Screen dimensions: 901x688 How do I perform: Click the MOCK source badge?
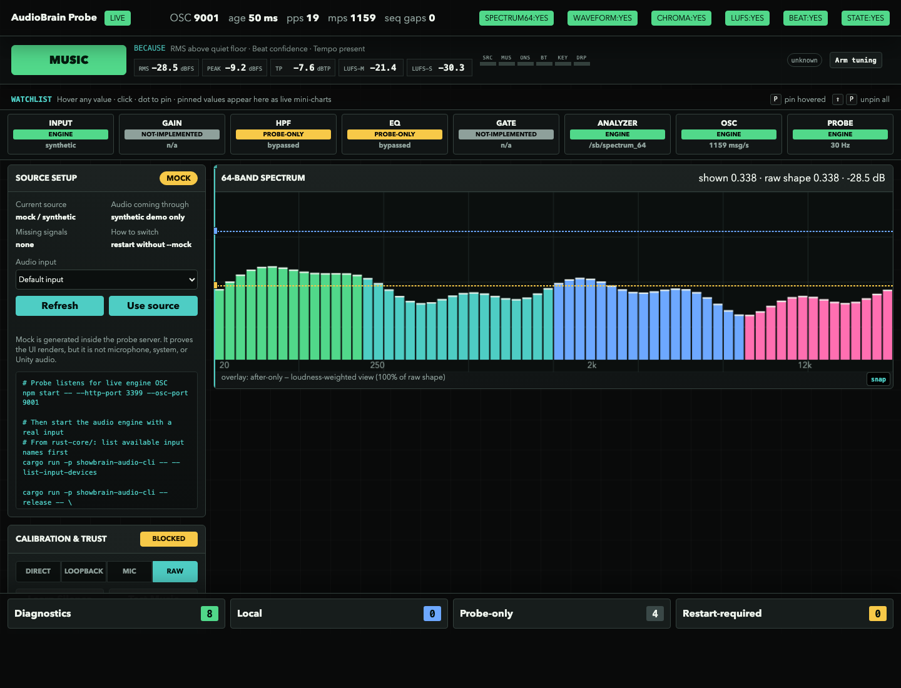[x=178, y=178]
